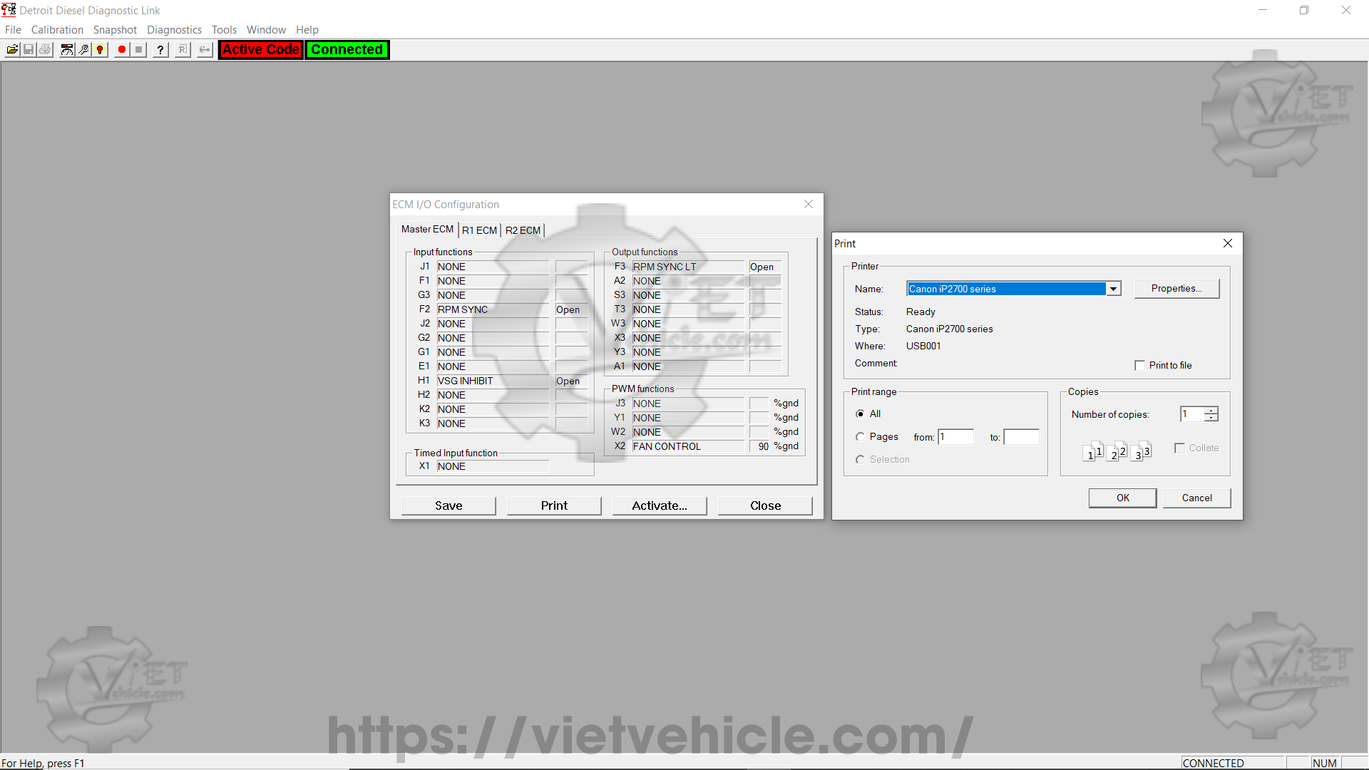Expand the printer Name dropdown arrow
The height and width of the screenshot is (770, 1369).
pos(1113,289)
